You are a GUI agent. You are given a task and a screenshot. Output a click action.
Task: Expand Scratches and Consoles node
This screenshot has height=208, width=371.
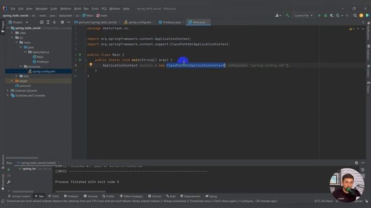tap(8, 95)
